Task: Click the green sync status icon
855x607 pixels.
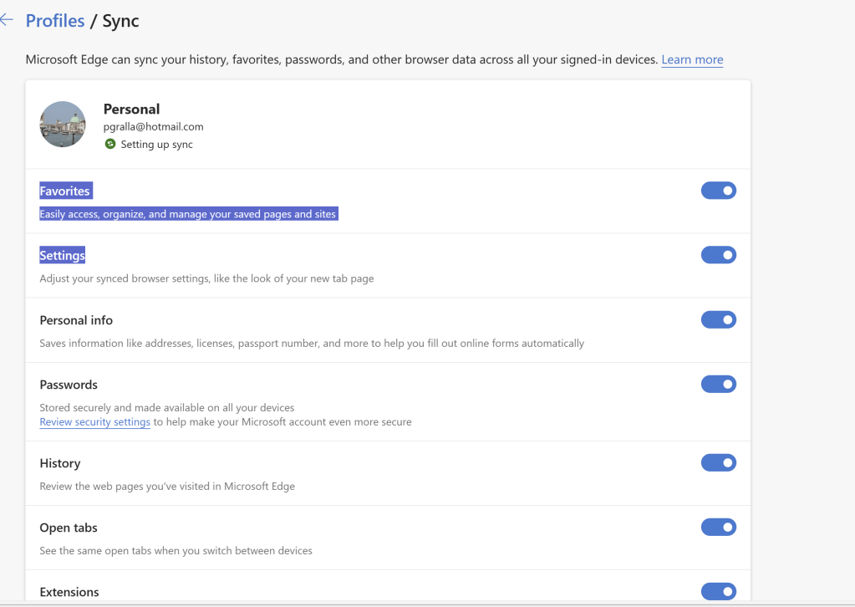Action: click(109, 144)
